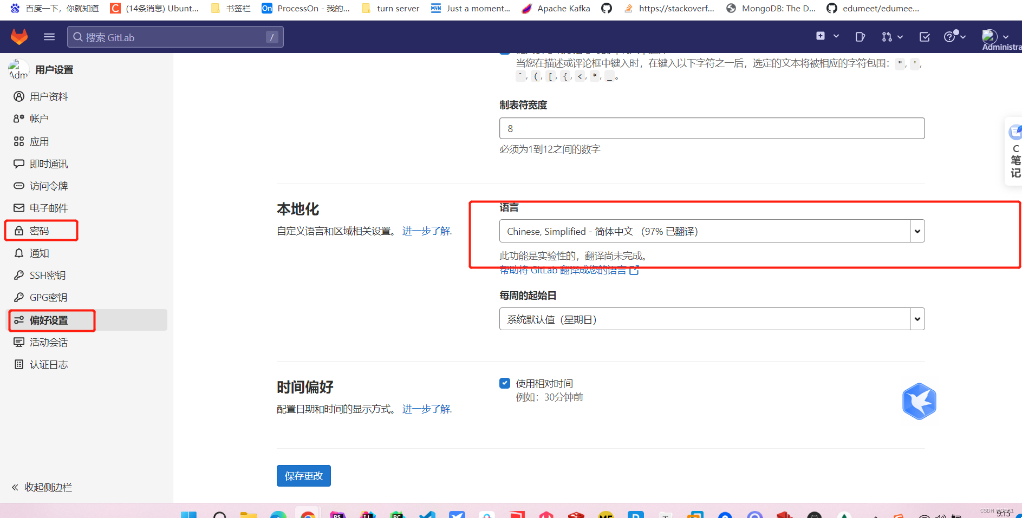Click the GPG密钥 key icon
The height and width of the screenshot is (518, 1022).
18,297
